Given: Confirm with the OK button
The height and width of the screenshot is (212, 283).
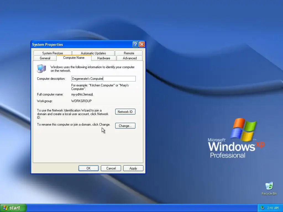Looking at the screenshot, I should tap(88, 168).
